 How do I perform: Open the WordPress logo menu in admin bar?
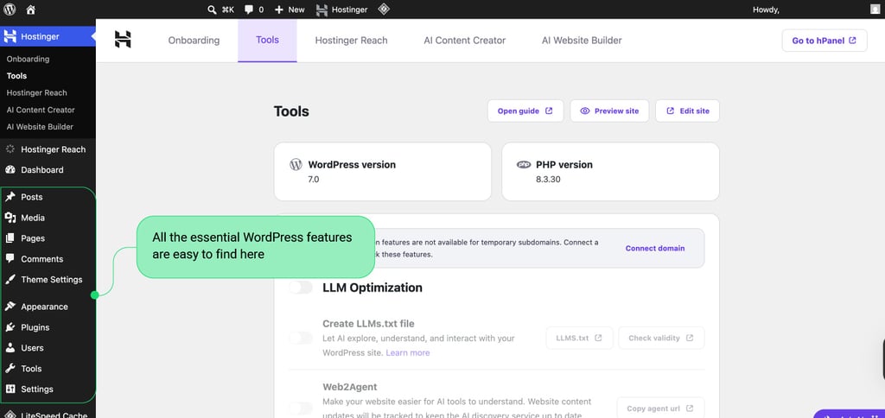[10, 9]
